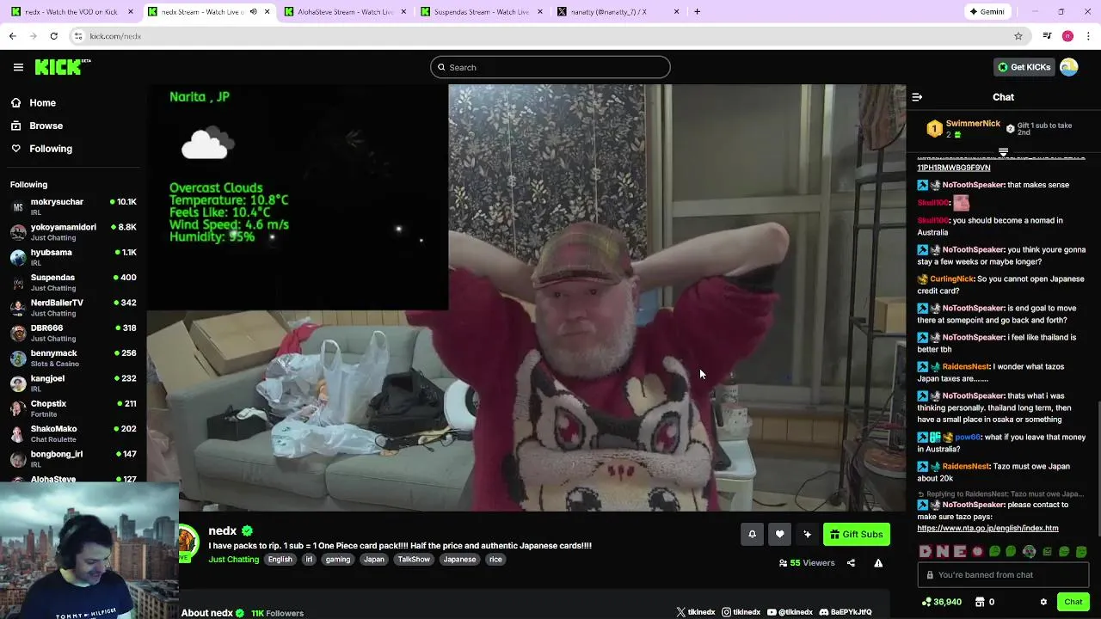Select the rice tag
Viewport: 1101px width, 619px height.
tap(495, 560)
